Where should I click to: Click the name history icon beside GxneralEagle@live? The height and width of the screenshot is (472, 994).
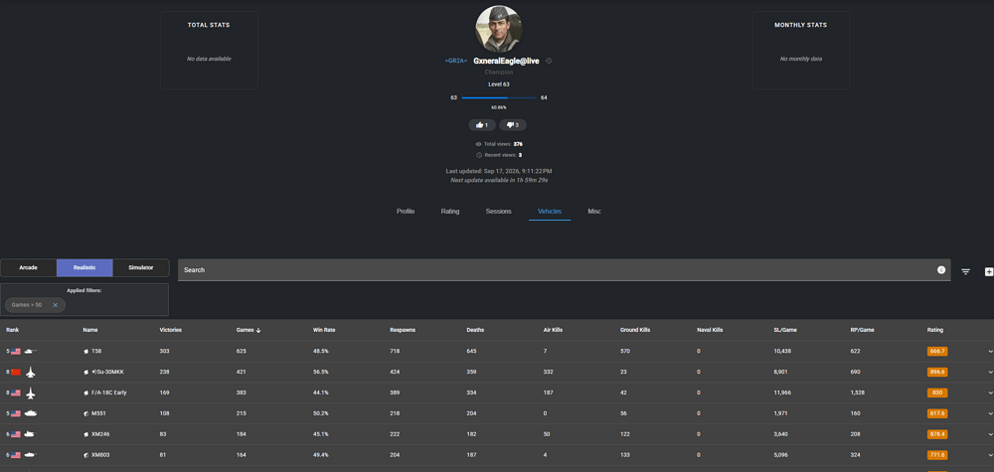(549, 61)
